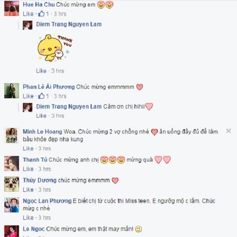The height and width of the screenshot is (237, 237).
Task: Open Thanh Tú profile name link
Action: (x=35, y=159)
